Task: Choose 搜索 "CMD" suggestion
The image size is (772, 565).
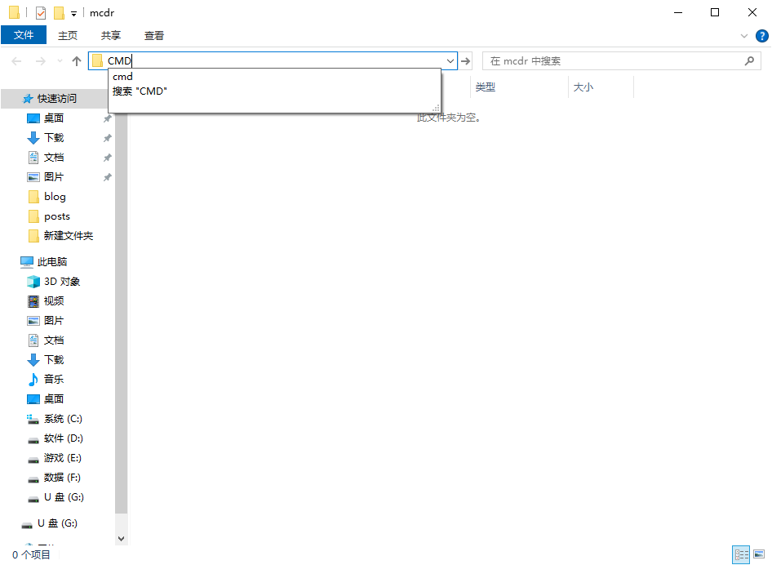Action: tap(140, 91)
